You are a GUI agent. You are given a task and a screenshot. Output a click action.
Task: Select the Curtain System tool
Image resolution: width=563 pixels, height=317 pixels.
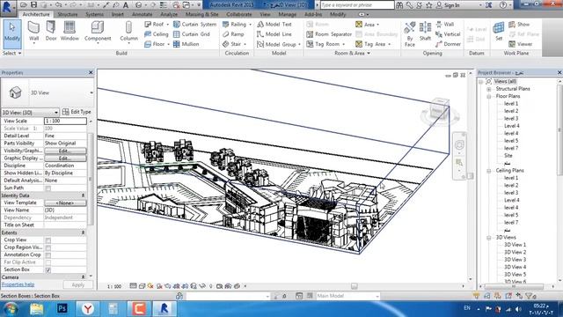tap(194, 24)
